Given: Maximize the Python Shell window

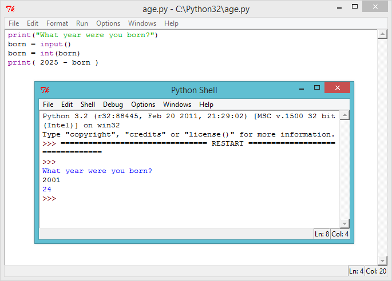Looking at the screenshot, I should tap(316, 88).
